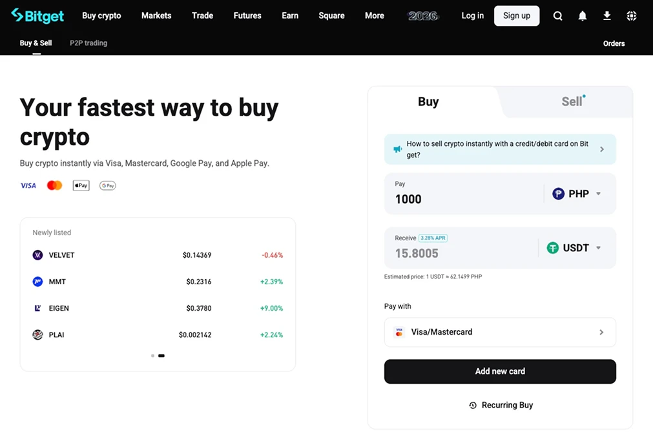Select the second carousel page dot
This screenshot has width=653, height=436.
161,356
